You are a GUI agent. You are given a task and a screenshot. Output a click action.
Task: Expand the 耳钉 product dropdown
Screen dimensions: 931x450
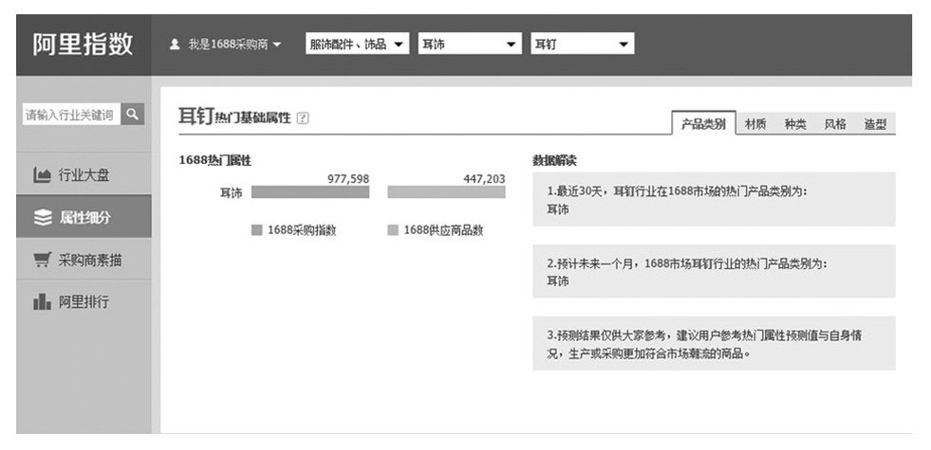(582, 44)
